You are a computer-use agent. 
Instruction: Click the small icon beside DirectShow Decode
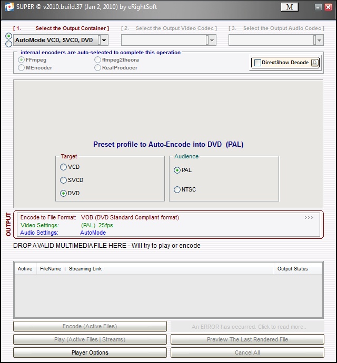pyautogui.click(x=315, y=63)
